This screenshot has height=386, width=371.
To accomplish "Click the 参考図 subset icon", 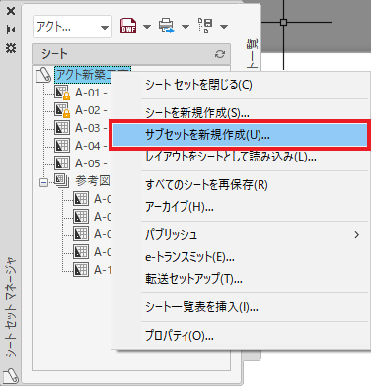I will [61, 181].
